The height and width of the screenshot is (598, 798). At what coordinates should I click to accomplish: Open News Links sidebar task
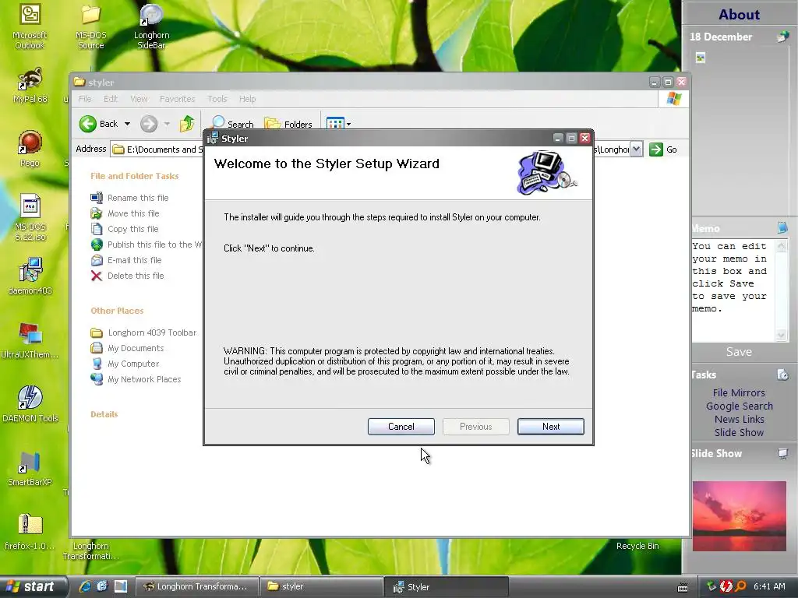[739, 419]
